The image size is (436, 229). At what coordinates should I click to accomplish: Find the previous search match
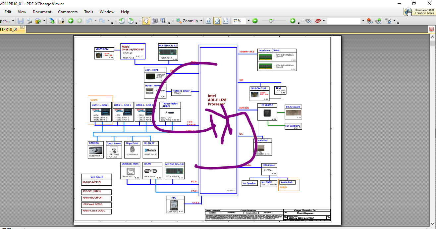pos(370,21)
